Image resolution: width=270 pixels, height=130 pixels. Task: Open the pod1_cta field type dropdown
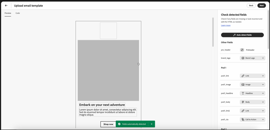click(252, 120)
